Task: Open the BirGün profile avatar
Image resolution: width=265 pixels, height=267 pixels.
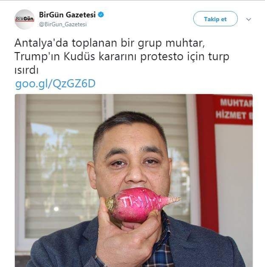Action: click(x=24, y=19)
